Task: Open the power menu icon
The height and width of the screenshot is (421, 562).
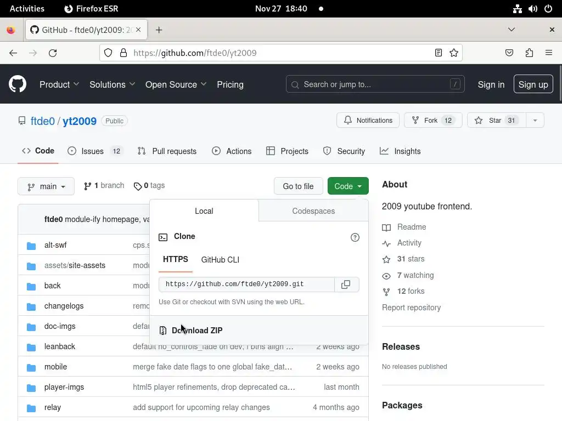Action: tap(548, 9)
